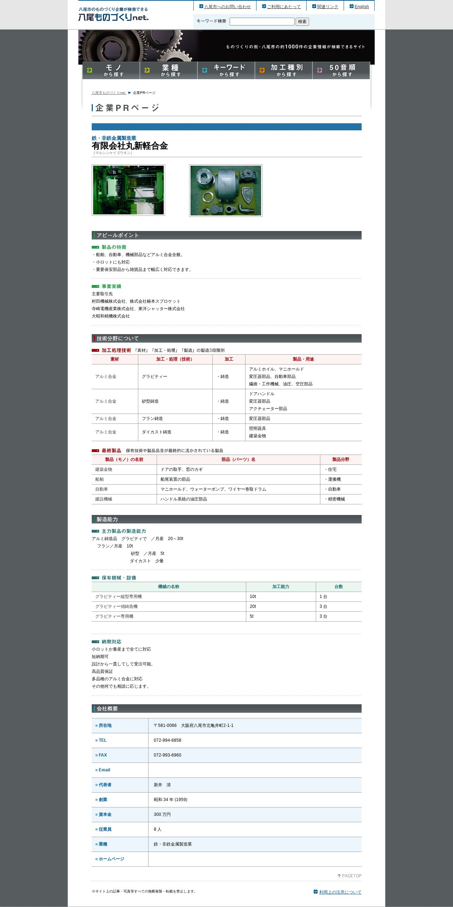The image size is (453, 907).
Task: Click 昭和 34 年 (1959) founding value
Action: coord(170,800)
